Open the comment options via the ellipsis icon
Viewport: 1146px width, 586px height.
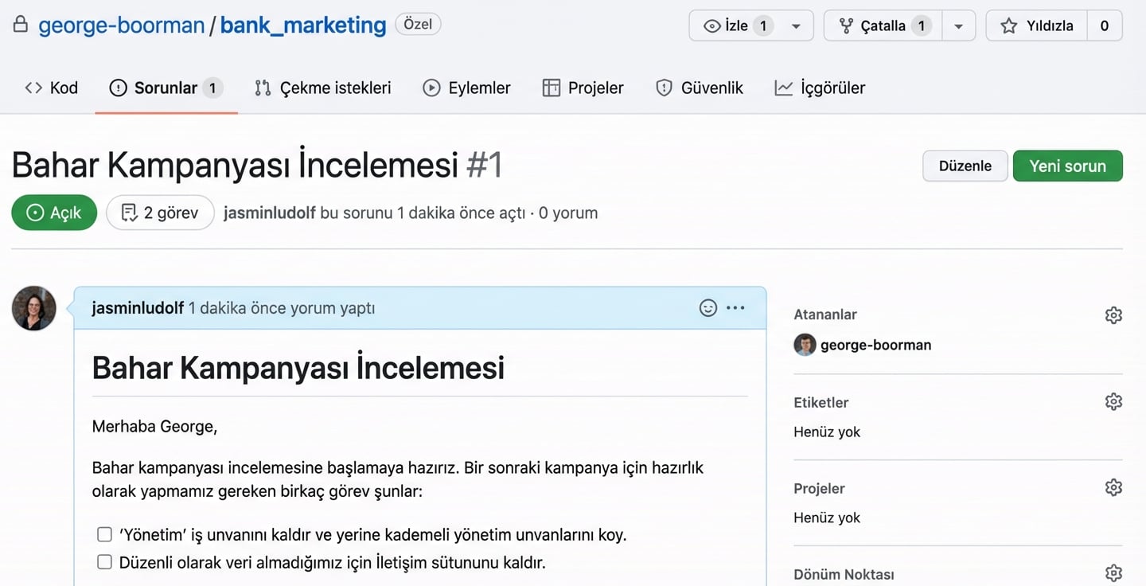click(x=735, y=307)
